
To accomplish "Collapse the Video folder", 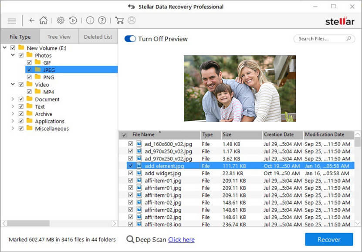I will click(13, 85).
